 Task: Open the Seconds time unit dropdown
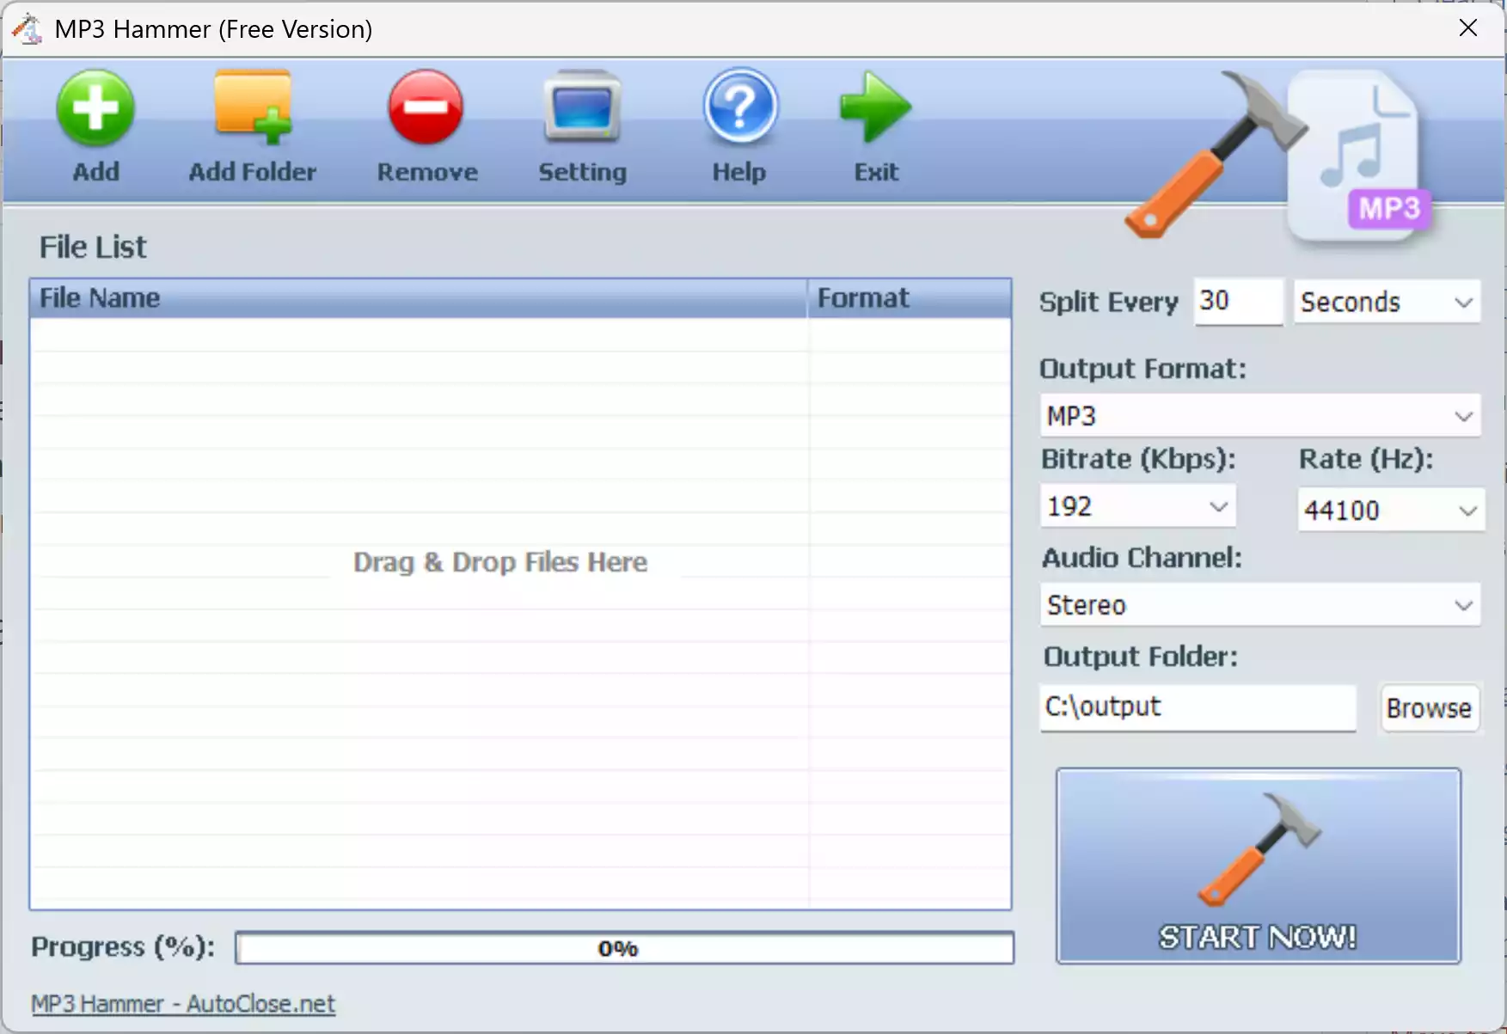point(1386,302)
